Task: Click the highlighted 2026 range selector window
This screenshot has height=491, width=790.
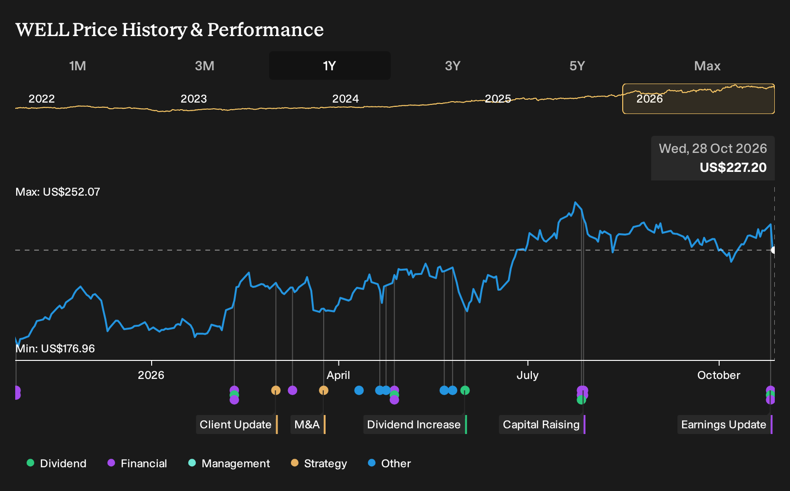Action: pos(698,99)
